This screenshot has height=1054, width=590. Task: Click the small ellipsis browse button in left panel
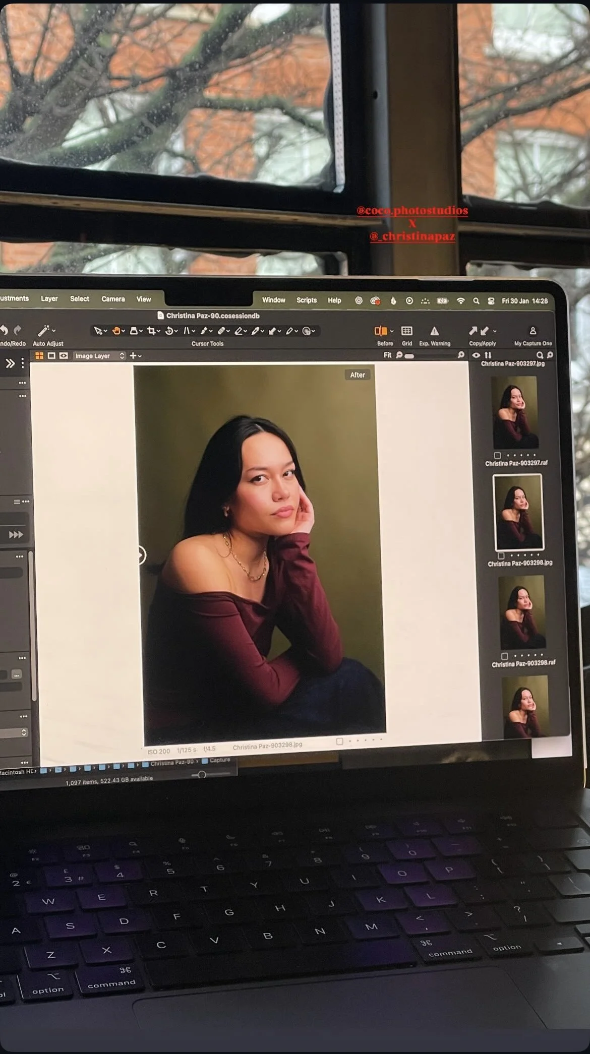point(17,674)
